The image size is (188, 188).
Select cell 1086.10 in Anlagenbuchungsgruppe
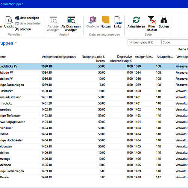click(x=47, y=79)
